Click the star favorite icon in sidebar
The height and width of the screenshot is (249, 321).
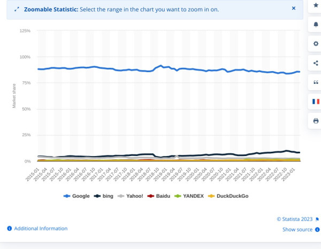click(x=316, y=5)
